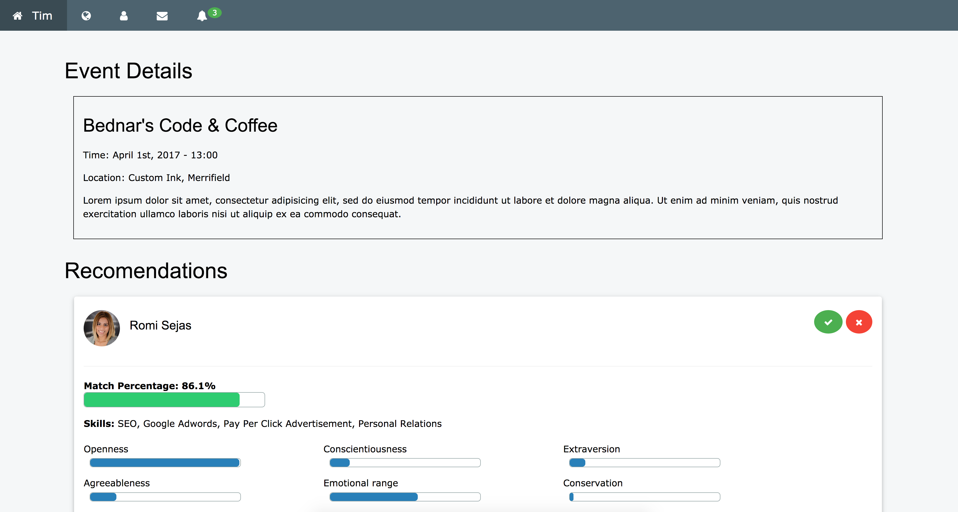This screenshot has height=512, width=958.
Task: Click Romi Sejas profile photo
Action: coord(102,328)
